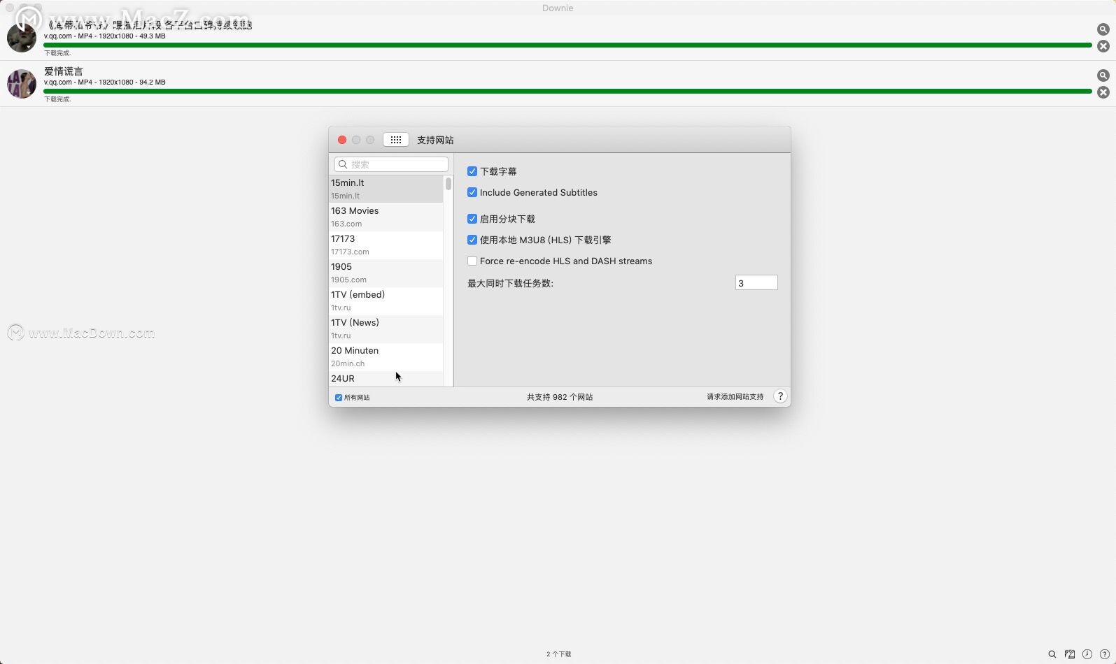Open the search icon in bottom toolbar

tap(1052, 654)
